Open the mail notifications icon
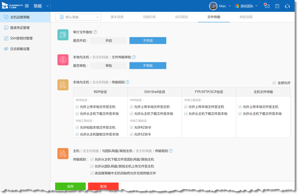 coord(267,6)
